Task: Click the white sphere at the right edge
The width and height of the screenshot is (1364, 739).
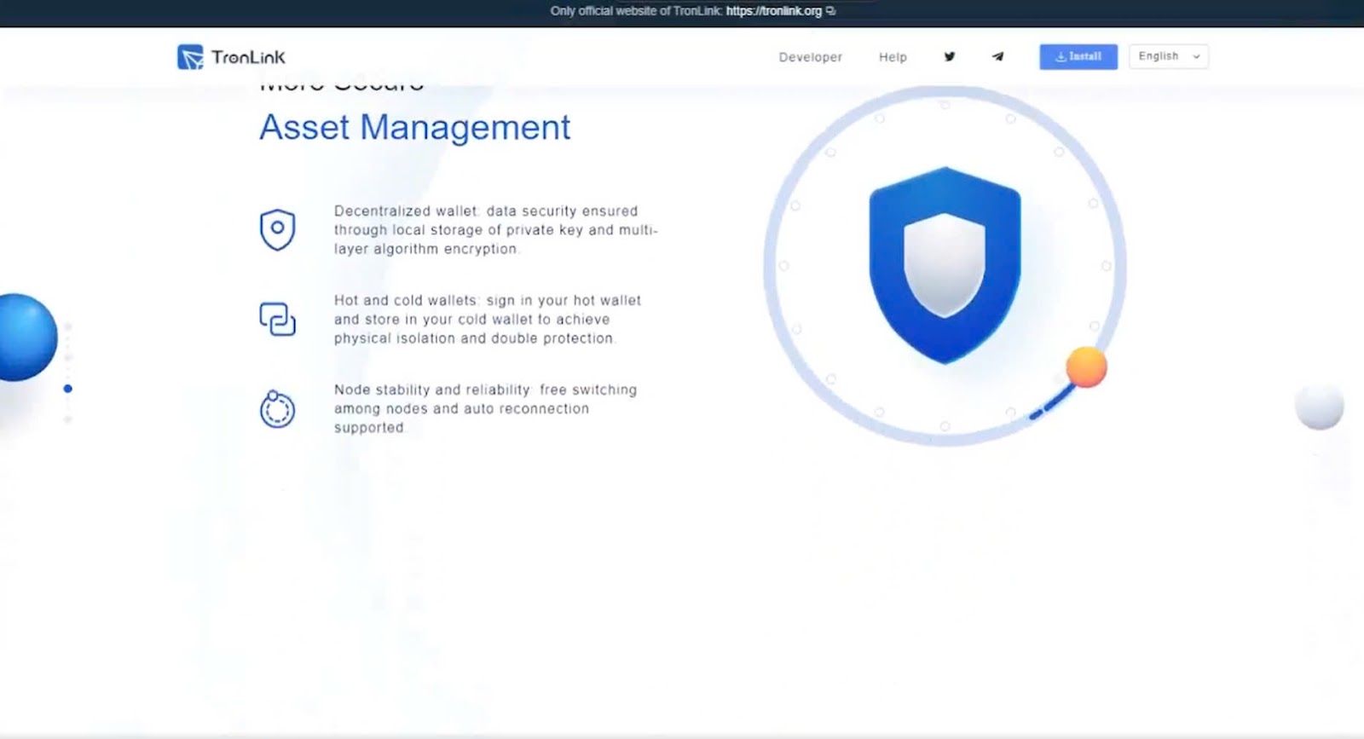Action: point(1319,407)
